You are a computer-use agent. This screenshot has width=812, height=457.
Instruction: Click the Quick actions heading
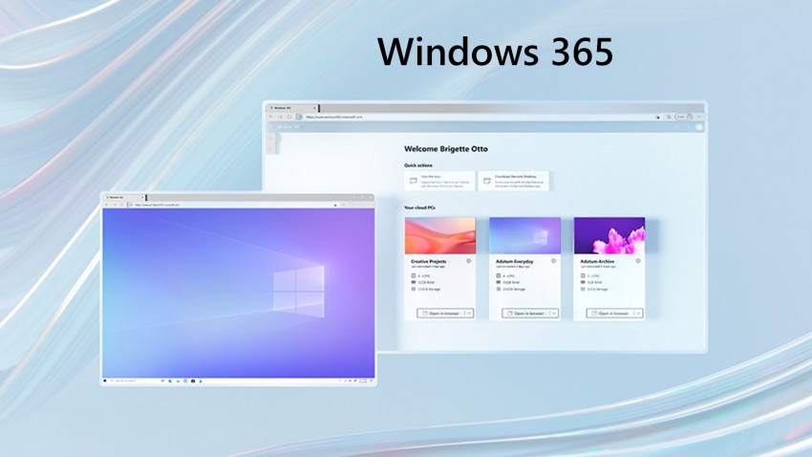(417, 165)
